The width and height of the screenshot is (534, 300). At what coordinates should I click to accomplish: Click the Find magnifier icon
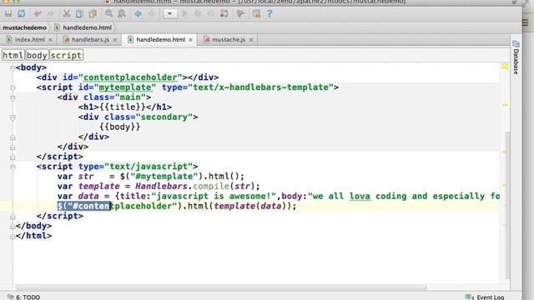click(109, 13)
